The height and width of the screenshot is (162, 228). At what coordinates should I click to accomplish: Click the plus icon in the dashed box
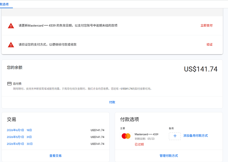(175, 136)
